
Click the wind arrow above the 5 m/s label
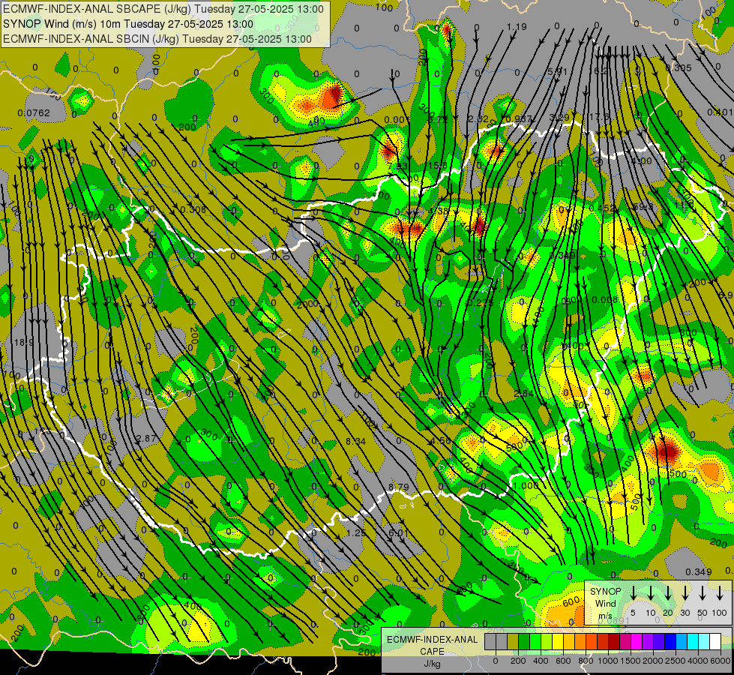click(633, 593)
